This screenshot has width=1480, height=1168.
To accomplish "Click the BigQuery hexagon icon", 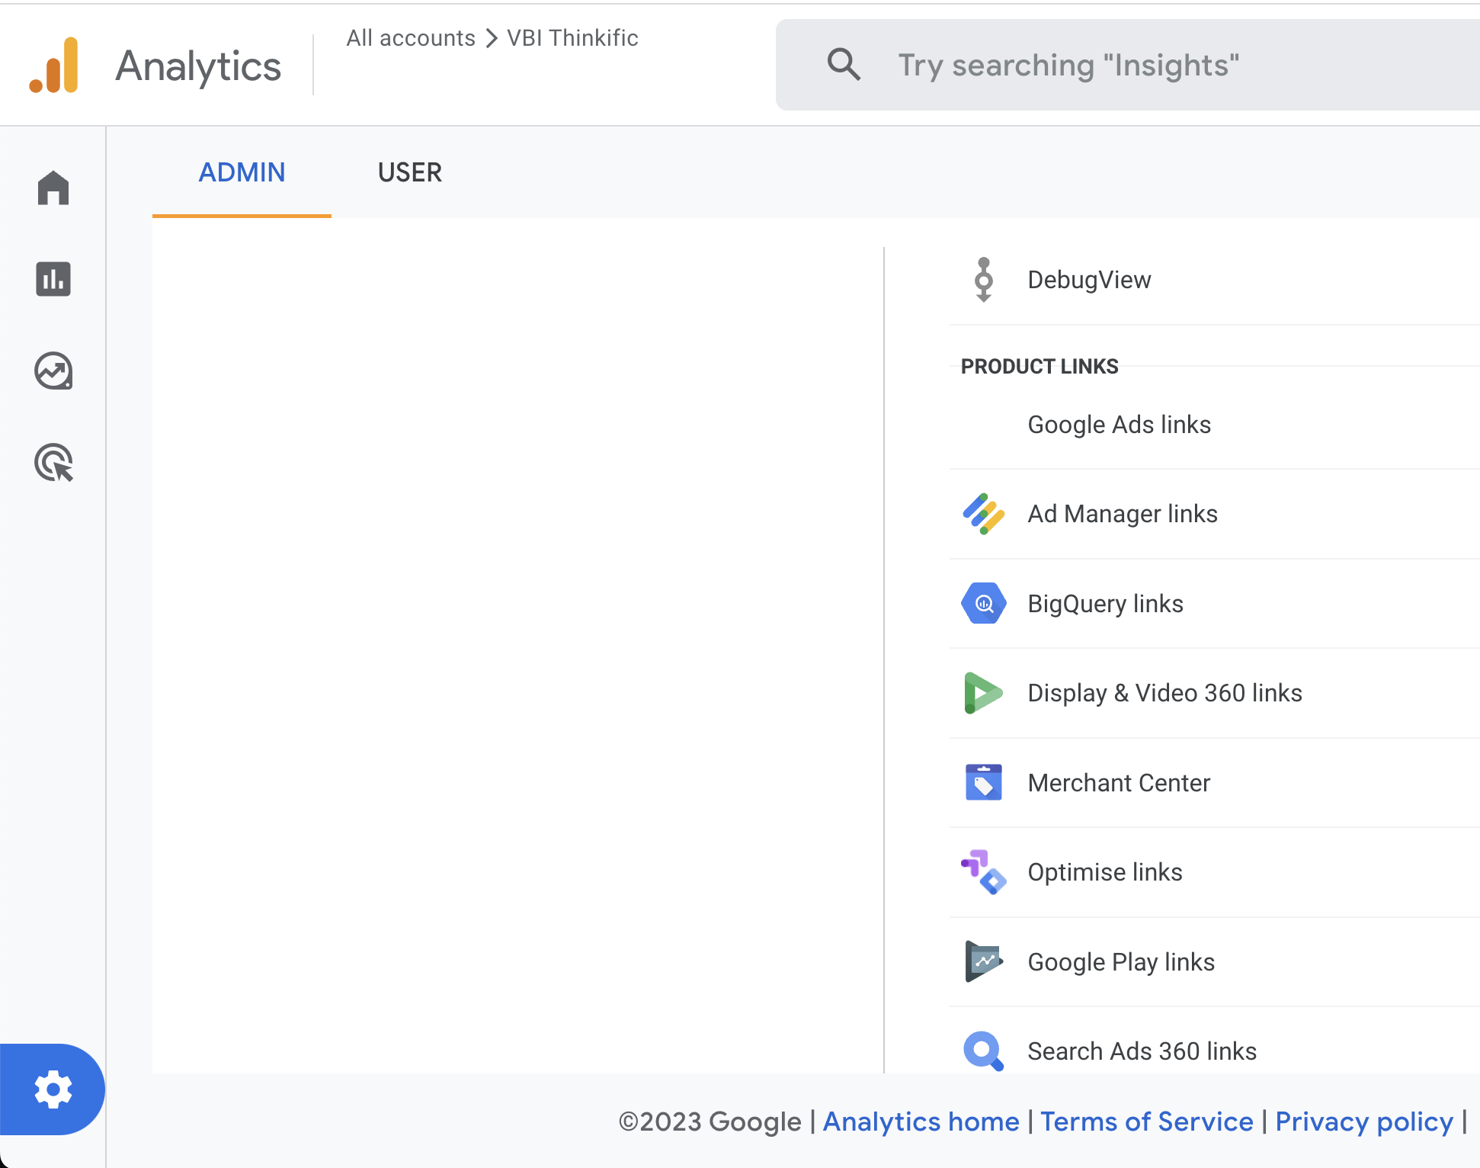I will pos(984,604).
